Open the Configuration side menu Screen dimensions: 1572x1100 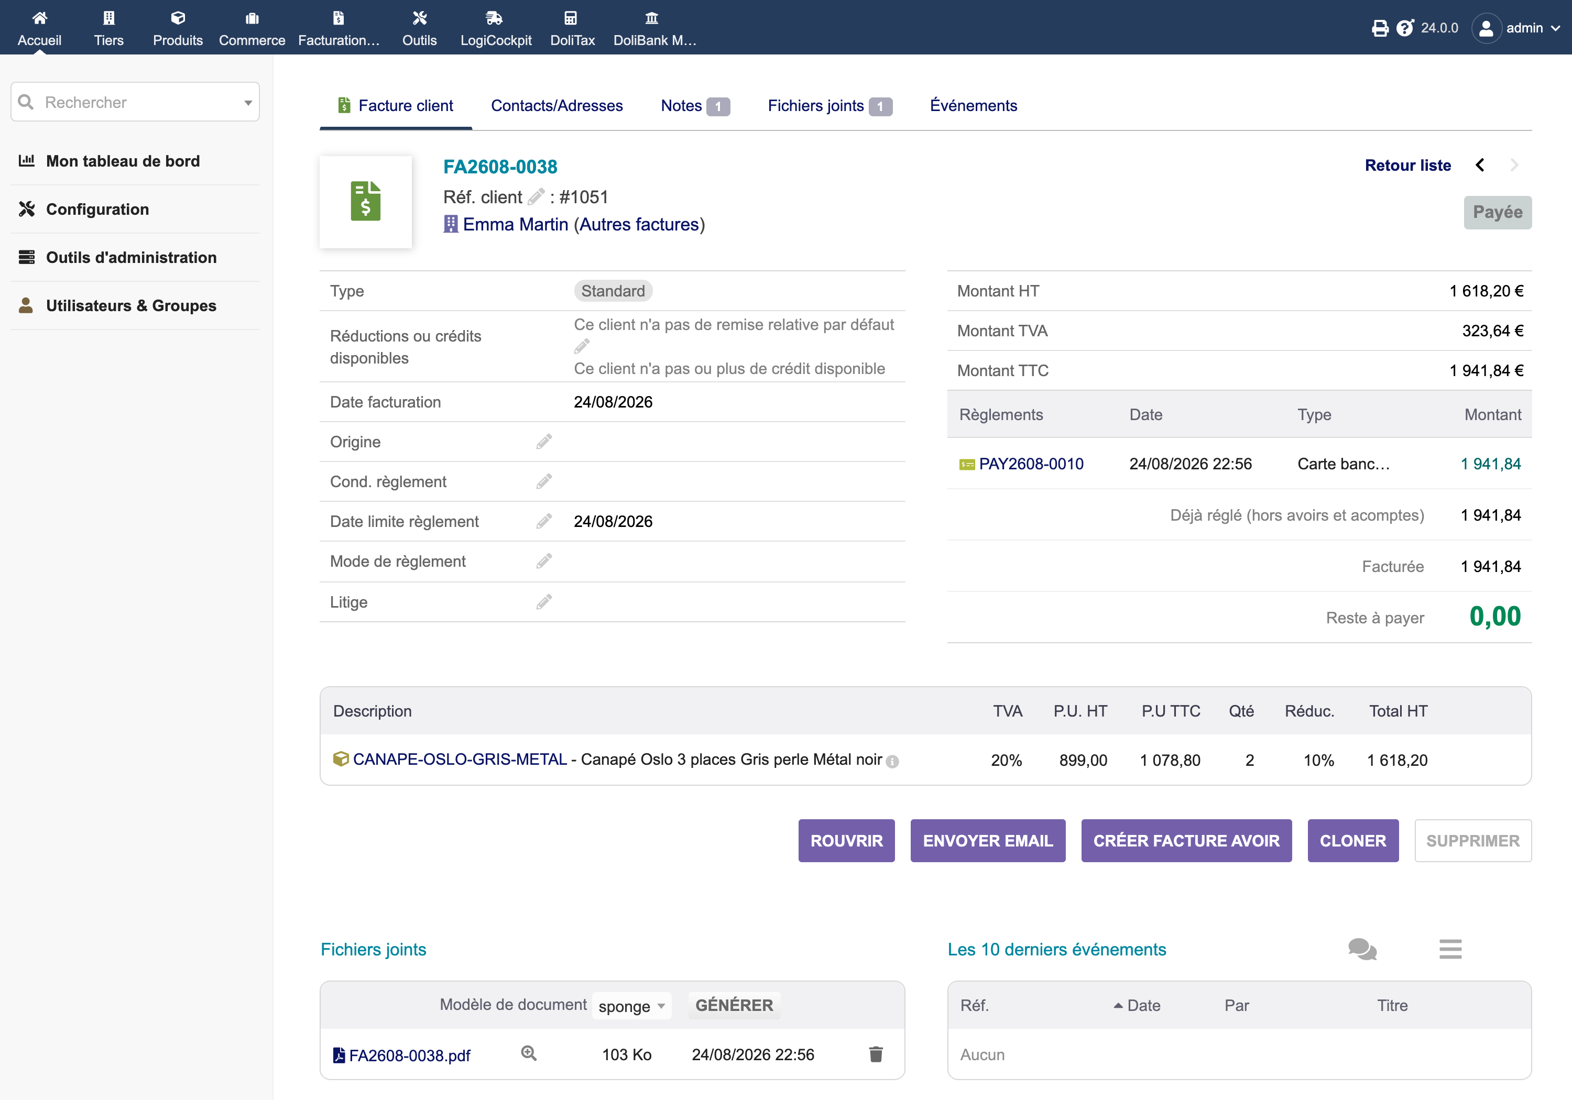(x=97, y=209)
